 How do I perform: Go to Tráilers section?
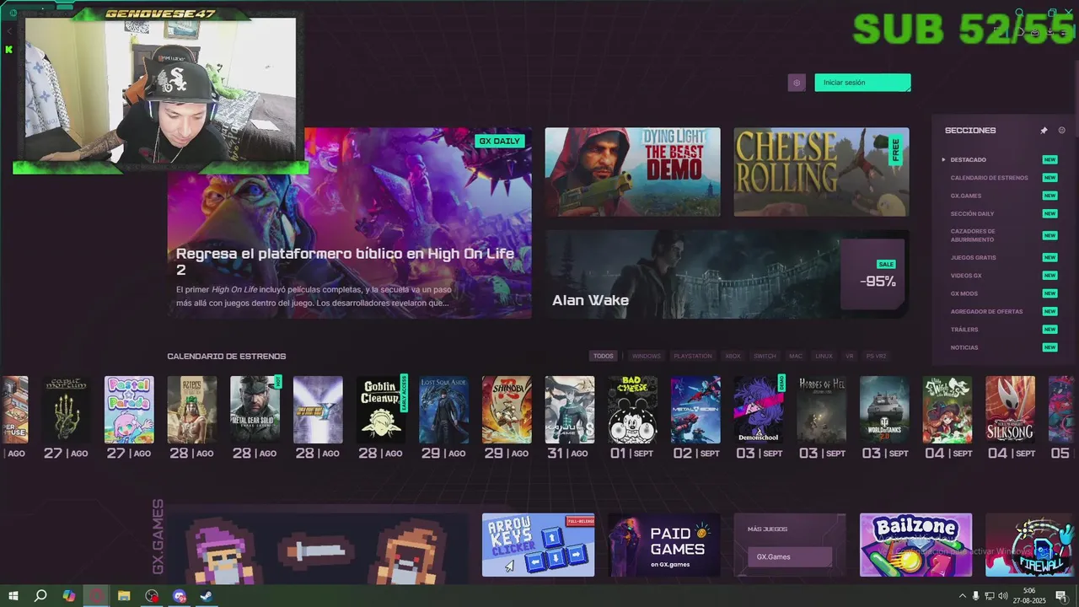point(964,330)
